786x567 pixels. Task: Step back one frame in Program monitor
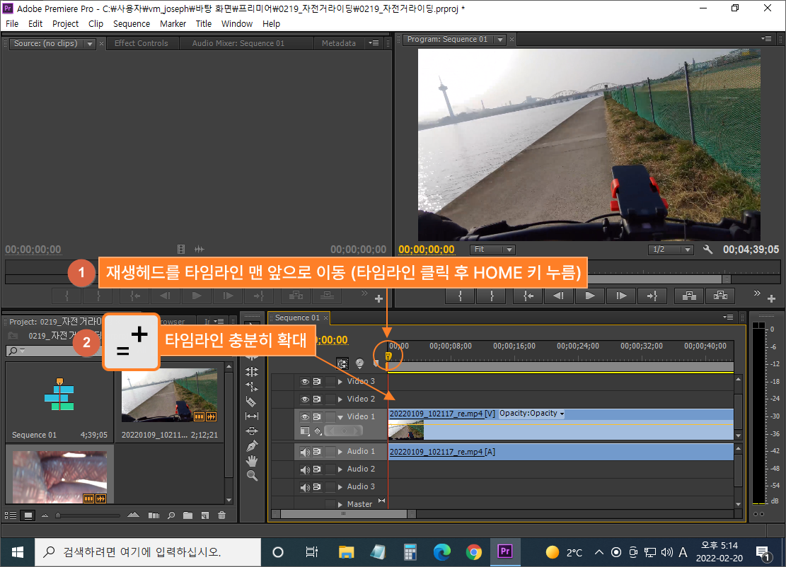[x=558, y=296]
